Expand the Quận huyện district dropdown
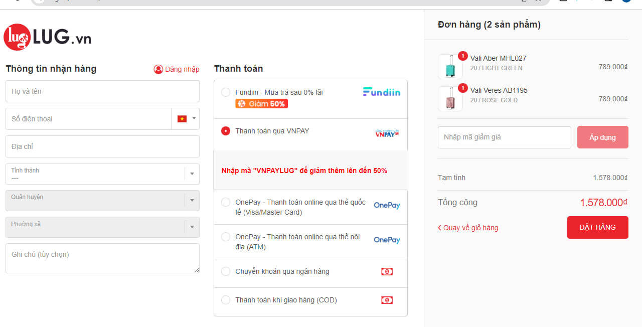The width and height of the screenshot is (642, 327). (102, 201)
